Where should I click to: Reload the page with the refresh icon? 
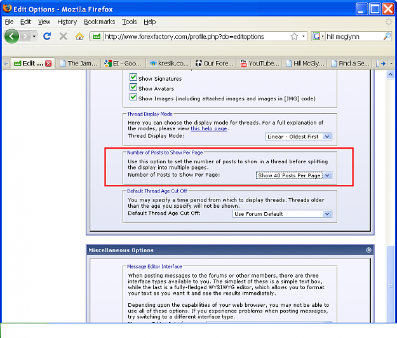(x=47, y=36)
